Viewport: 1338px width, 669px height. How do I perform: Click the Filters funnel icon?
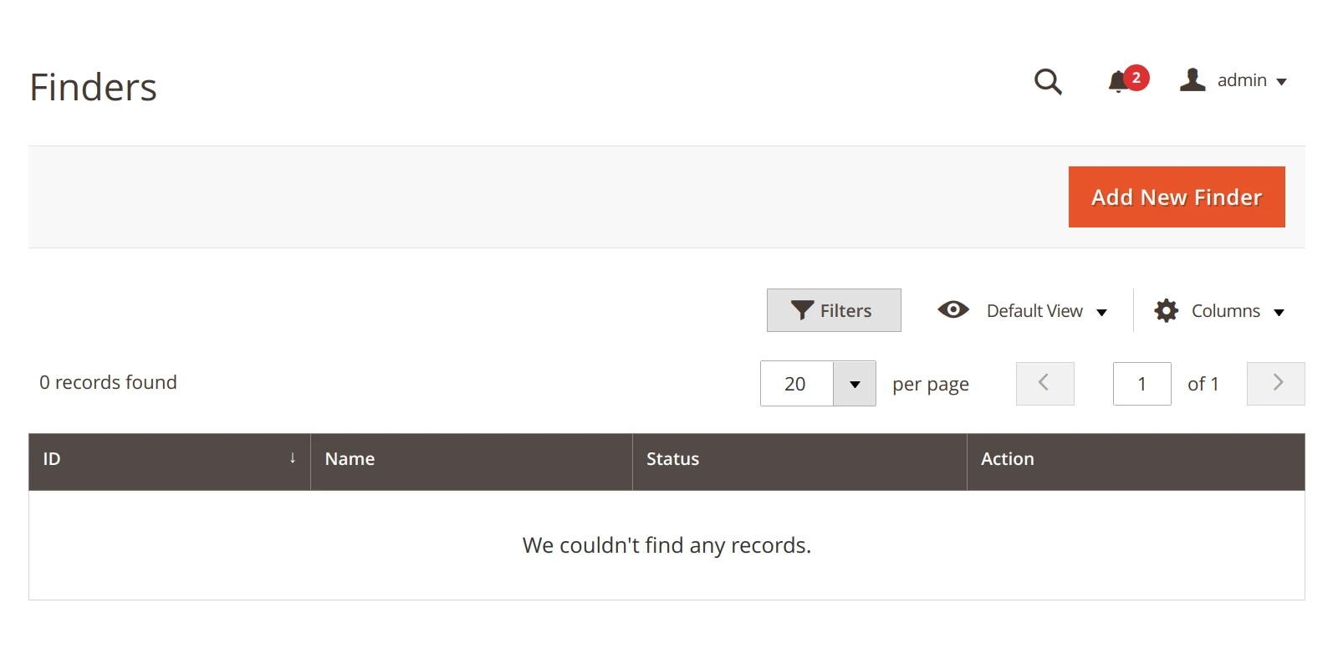tap(802, 309)
